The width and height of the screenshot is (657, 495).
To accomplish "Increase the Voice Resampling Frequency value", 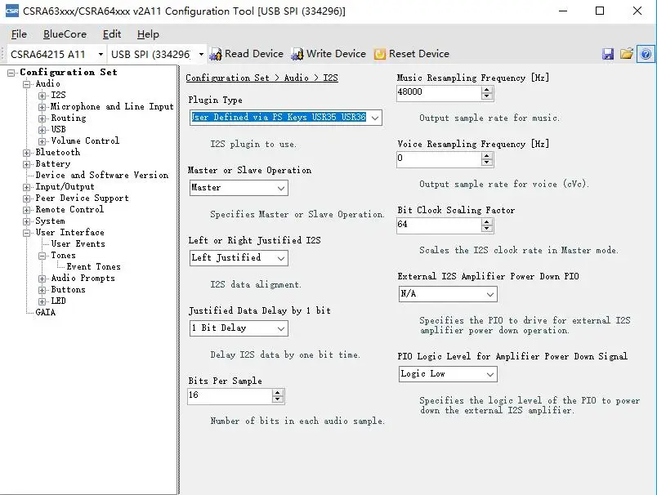I will coord(486,156).
